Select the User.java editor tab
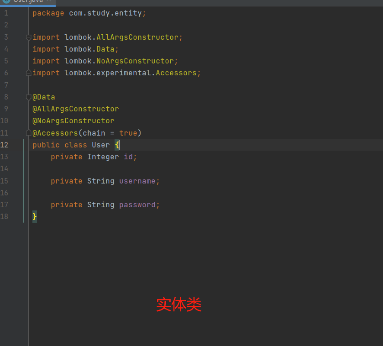The width and height of the screenshot is (383, 346). pyautogui.click(x=28, y=2)
